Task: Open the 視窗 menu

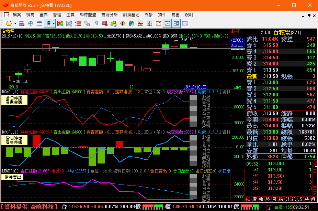Action: click(175, 15)
